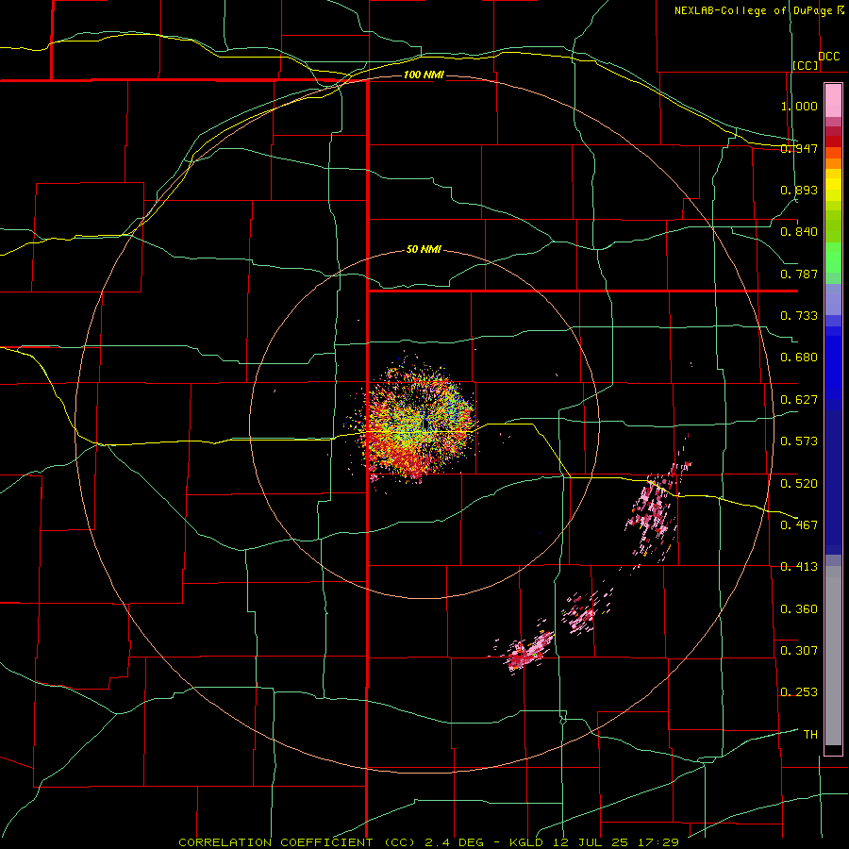Click the TH threshold label
Viewport: 849px width, 849px height.
pos(810,735)
